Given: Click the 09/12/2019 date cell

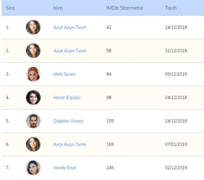Looking at the screenshot, I should 176,74.
